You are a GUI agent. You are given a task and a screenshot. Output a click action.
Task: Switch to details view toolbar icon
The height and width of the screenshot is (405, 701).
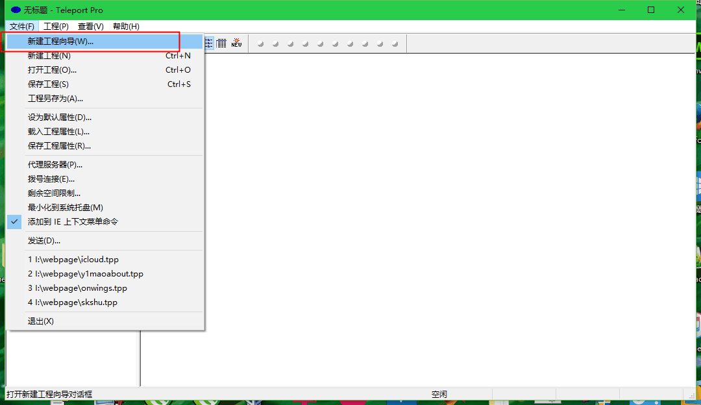click(221, 43)
